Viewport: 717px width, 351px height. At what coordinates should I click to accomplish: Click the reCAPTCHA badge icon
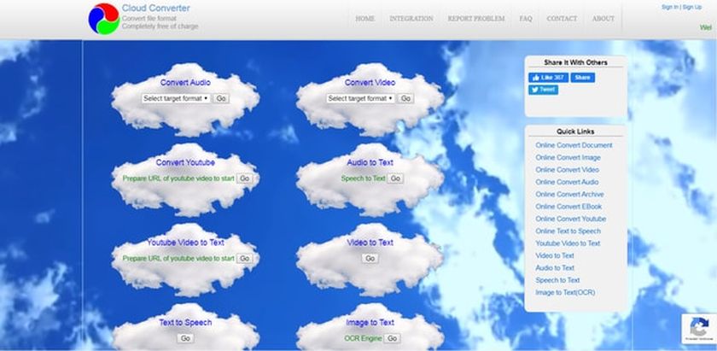(698, 330)
